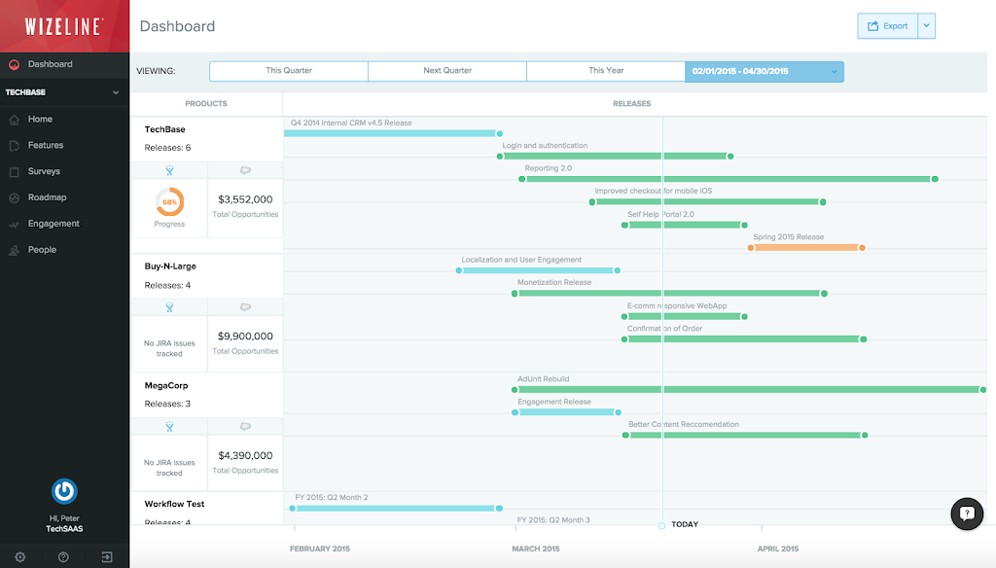Screen dimensions: 996x568
Task: Open the MegaCorp product
Action: click(x=165, y=386)
